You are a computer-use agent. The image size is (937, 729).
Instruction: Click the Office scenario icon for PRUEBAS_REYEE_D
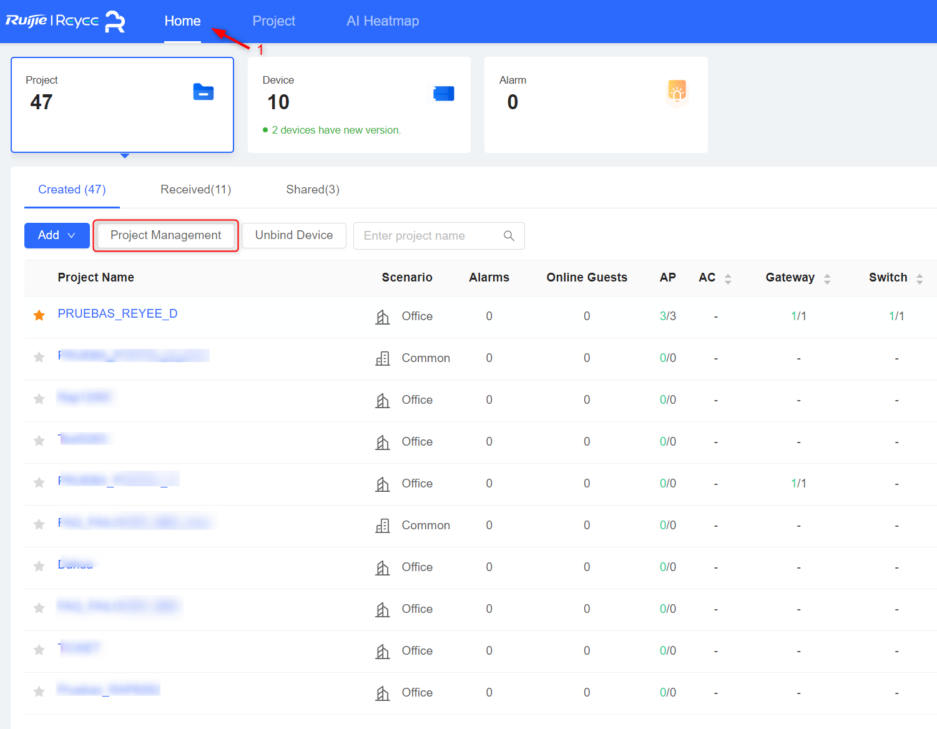pos(383,316)
